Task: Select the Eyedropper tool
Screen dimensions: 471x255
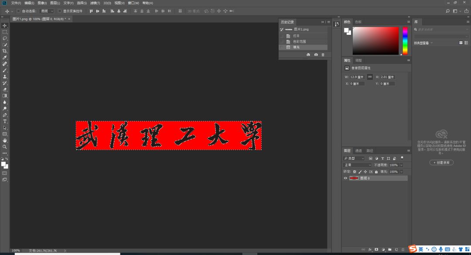Action: 4,58
